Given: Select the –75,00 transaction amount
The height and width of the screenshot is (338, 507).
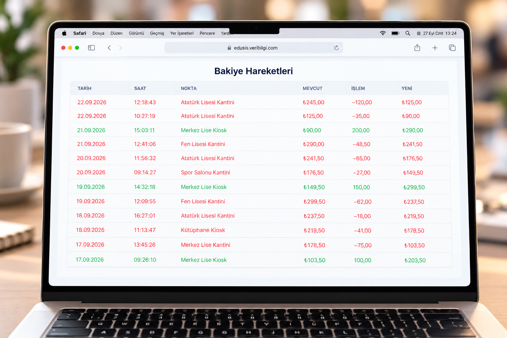Looking at the screenshot, I should tap(363, 246).
